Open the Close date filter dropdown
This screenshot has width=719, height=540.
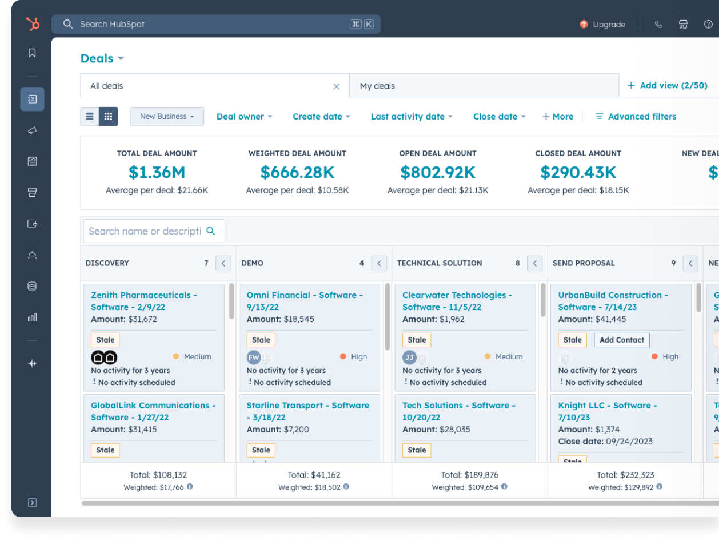point(500,117)
